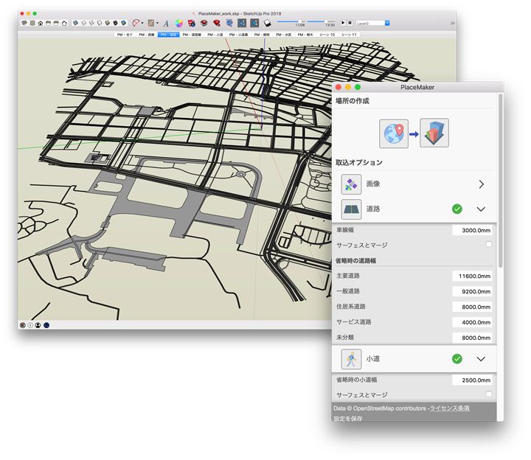Choose Hidden Line face style icon

100,23
